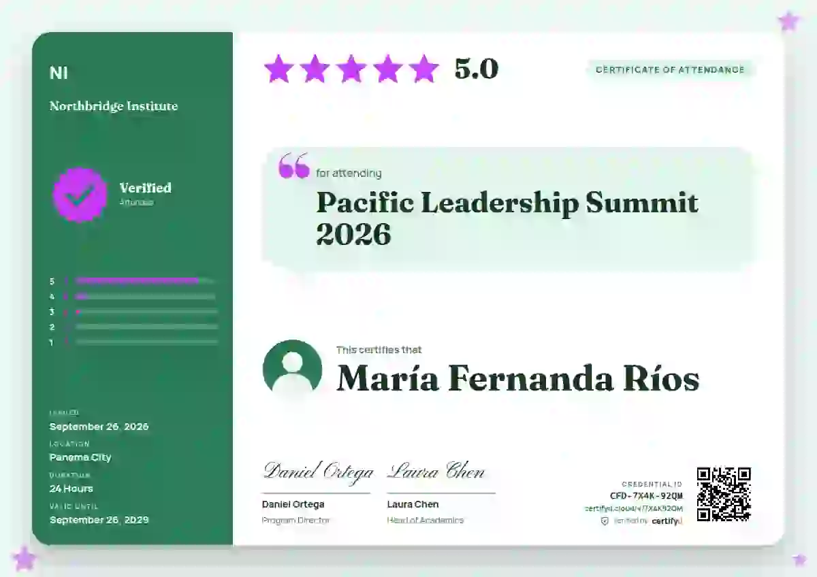Click the 5.0 rating score
This screenshot has width=817, height=577.
click(477, 69)
